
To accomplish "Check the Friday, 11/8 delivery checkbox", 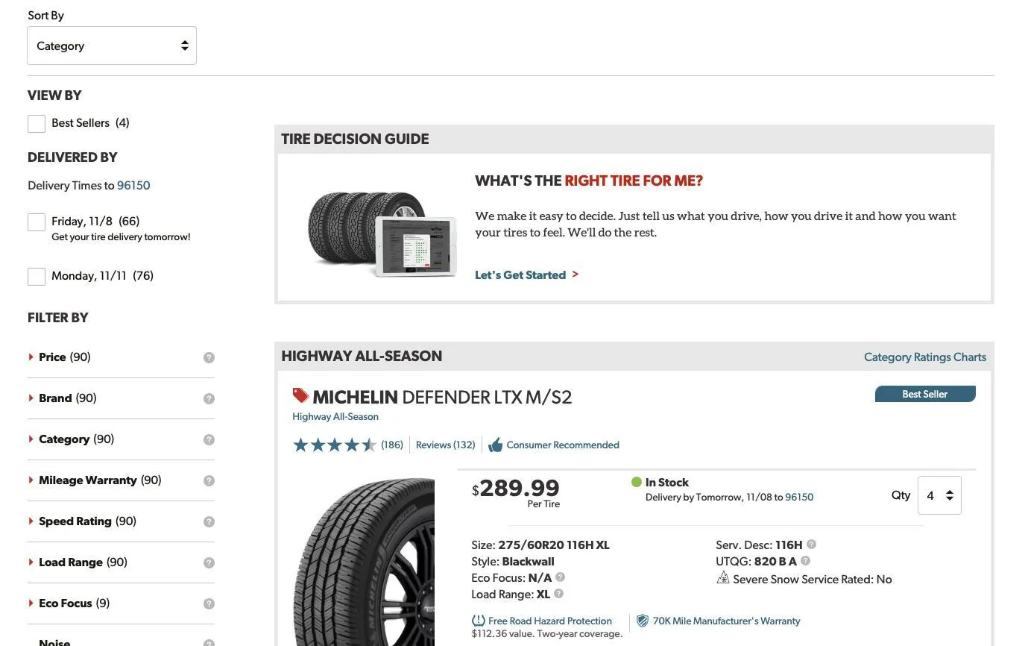I will tap(37, 222).
